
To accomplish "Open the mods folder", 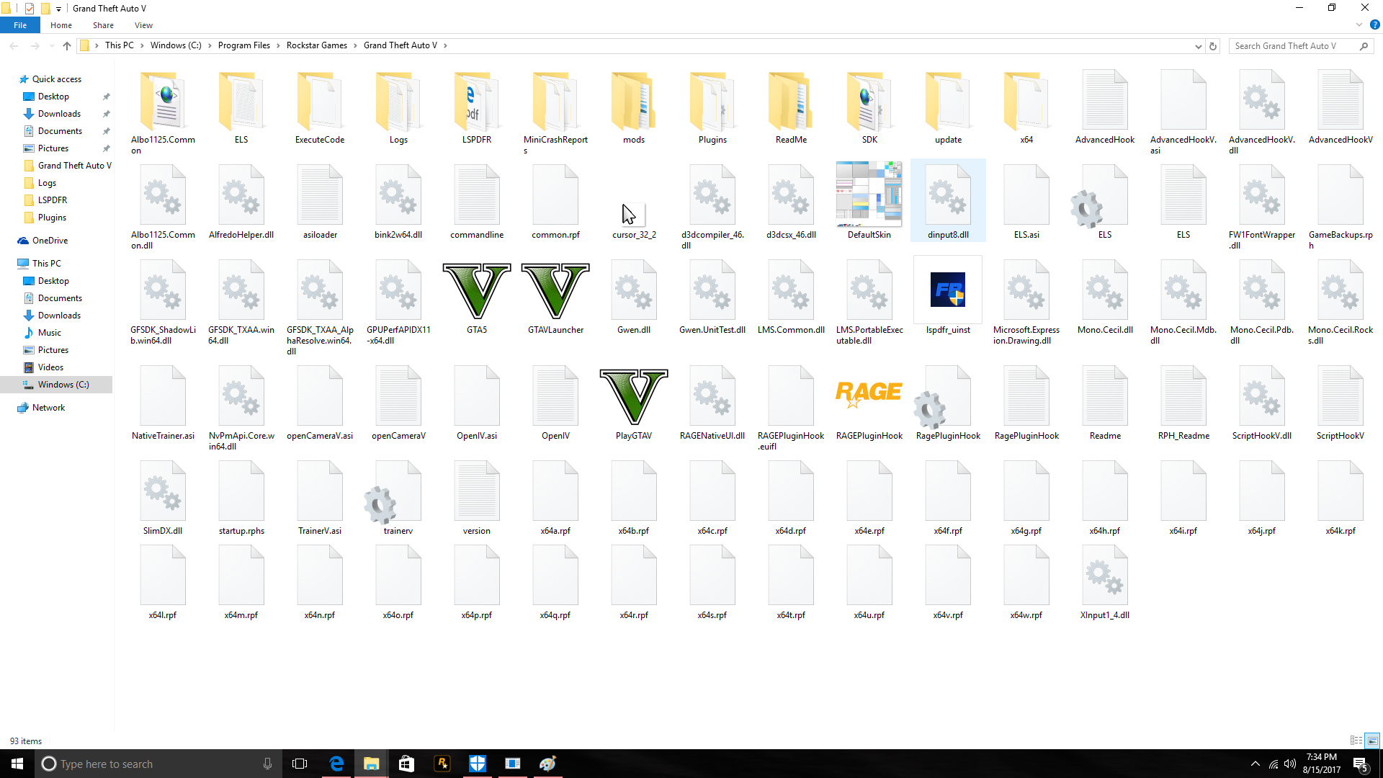I will pyautogui.click(x=633, y=102).
